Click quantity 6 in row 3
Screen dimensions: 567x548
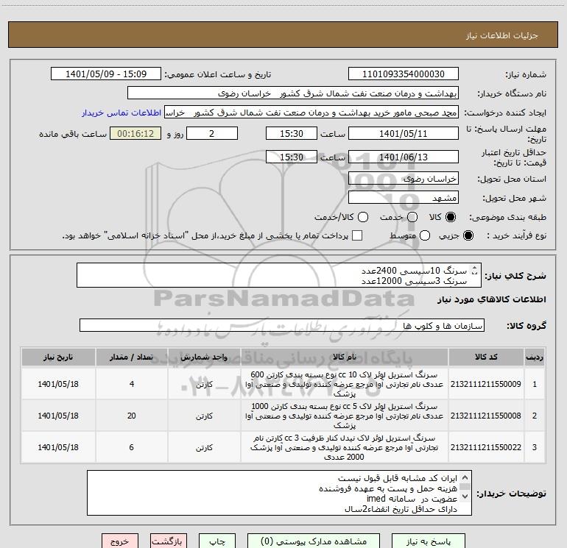132,447
